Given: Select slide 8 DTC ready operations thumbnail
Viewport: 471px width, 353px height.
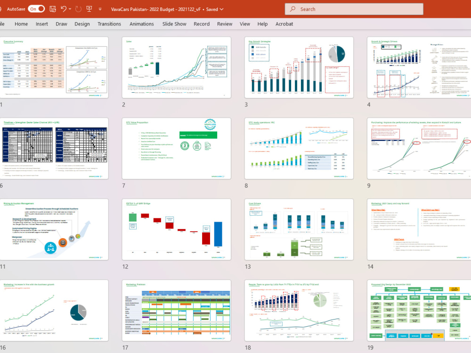Looking at the screenshot, I should point(299,149).
